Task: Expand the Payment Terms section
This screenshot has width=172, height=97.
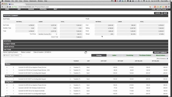Action: [85, 44]
